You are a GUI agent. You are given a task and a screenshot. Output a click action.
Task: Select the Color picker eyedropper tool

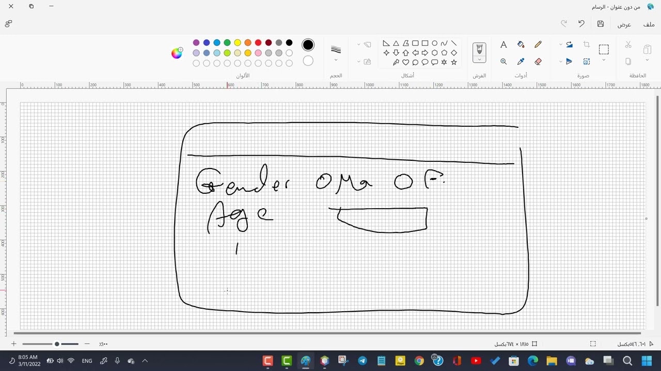pyautogui.click(x=521, y=61)
